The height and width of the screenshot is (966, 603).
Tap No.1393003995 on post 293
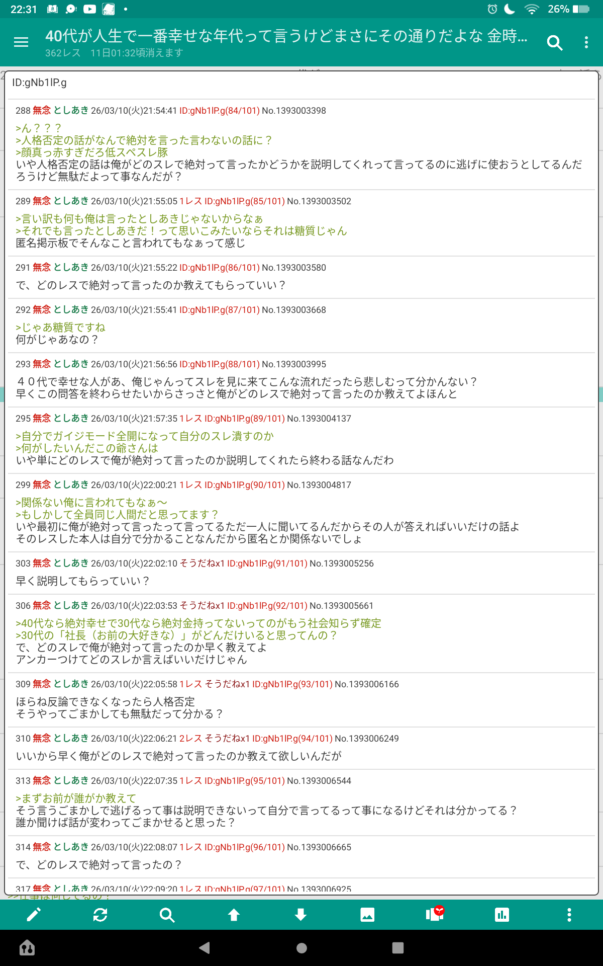pyautogui.click(x=294, y=364)
